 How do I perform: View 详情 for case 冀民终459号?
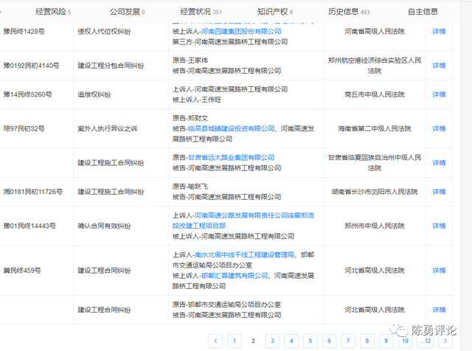[x=439, y=271]
